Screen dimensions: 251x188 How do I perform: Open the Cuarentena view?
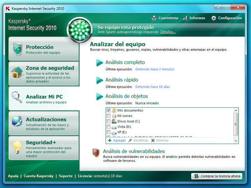pyautogui.click(x=165, y=18)
